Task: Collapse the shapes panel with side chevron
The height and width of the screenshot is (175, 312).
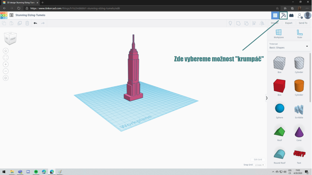Action: (x=267, y=98)
